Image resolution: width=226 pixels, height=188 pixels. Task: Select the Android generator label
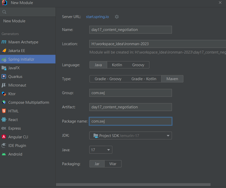[15, 154]
